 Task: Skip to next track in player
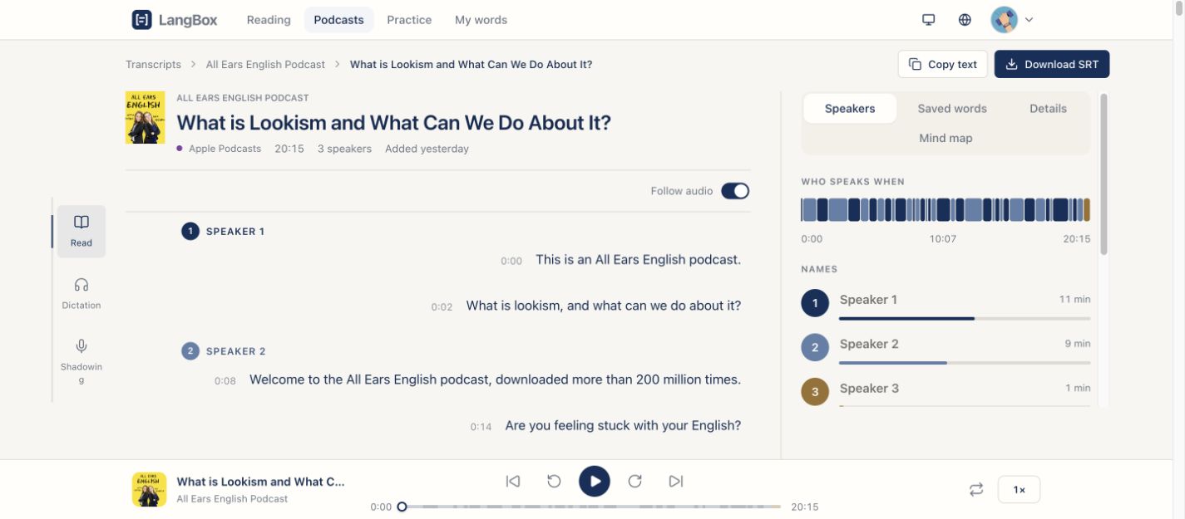coord(676,481)
